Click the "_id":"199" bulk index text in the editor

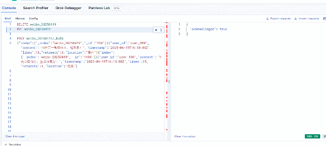[x=94, y=43]
